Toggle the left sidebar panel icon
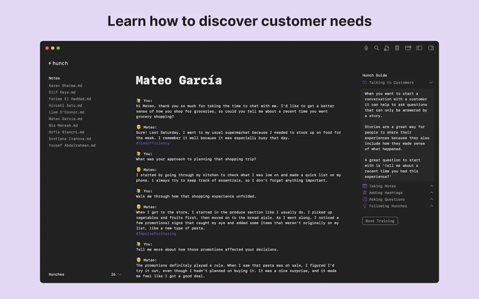479x299 pixels. [x=420, y=48]
